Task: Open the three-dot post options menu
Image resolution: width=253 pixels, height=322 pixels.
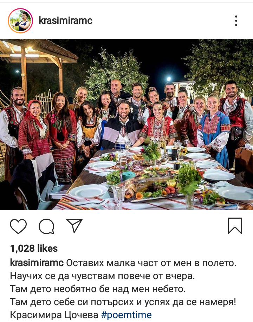Action: (x=236, y=21)
